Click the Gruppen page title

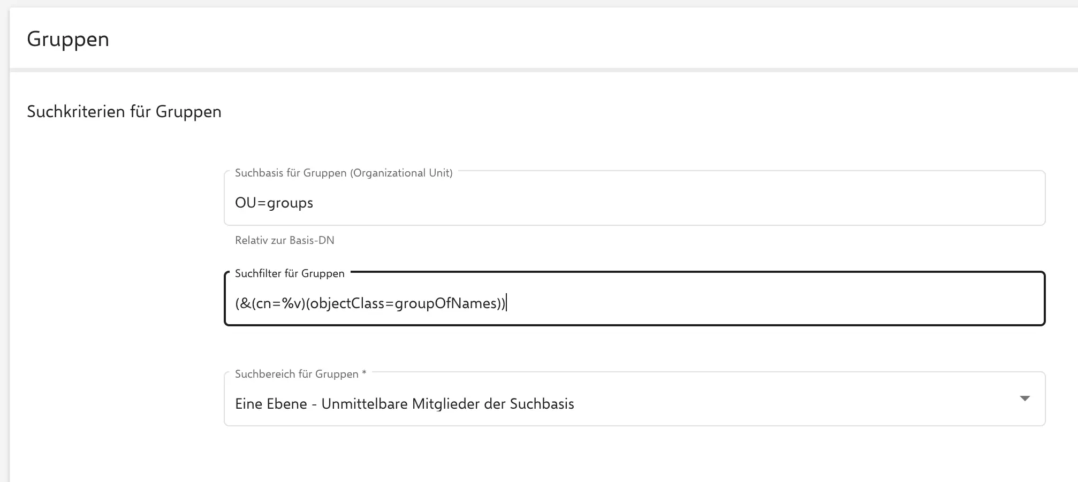tap(68, 39)
